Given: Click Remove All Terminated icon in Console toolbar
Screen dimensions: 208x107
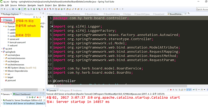Looking at the screenshot, I should 176,90.
